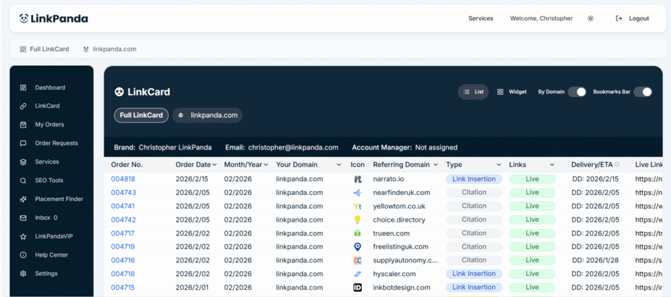Click the narrato.io site icon
This screenshot has height=297, width=671.
point(357,179)
